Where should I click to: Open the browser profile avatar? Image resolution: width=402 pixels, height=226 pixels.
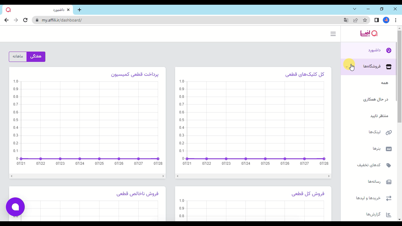pos(386,20)
